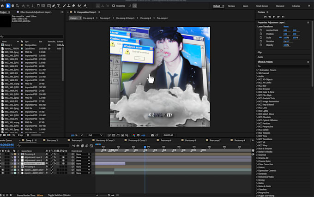Select the Pen tool
Viewport: 314px width, 197px height.
point(54,6)
